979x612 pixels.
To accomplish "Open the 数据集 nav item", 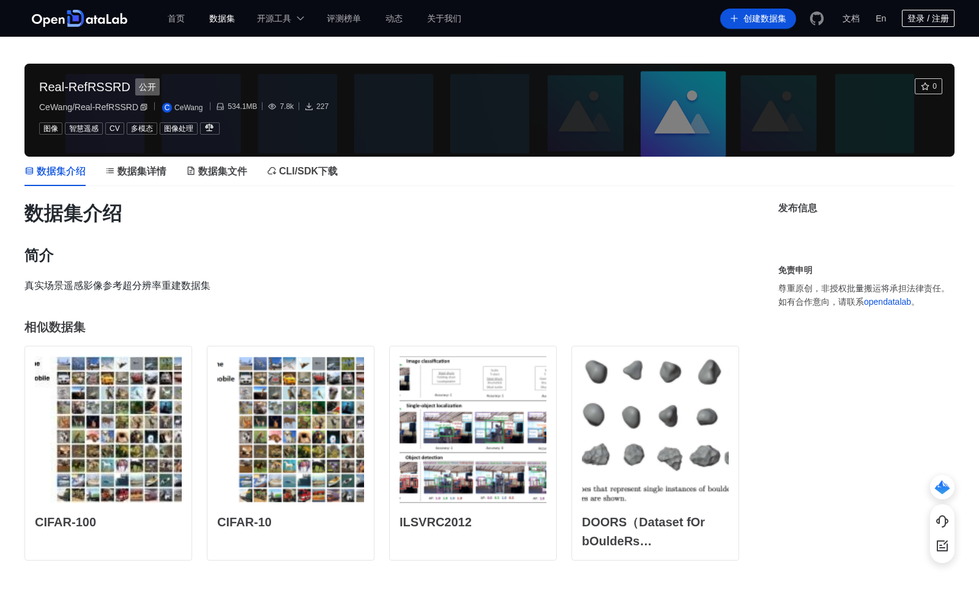I will 222,18.
